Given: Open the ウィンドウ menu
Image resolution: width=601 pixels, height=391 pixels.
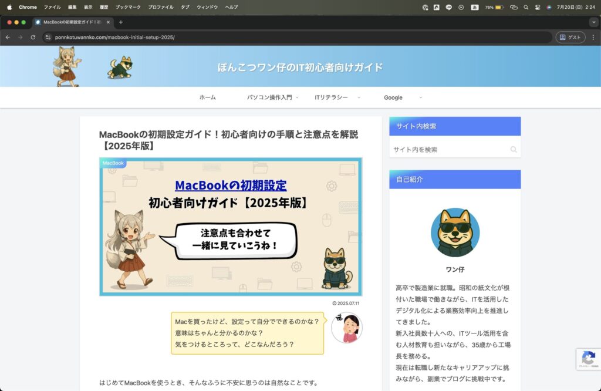Looking at the screenshot, I should click(207, 7).
